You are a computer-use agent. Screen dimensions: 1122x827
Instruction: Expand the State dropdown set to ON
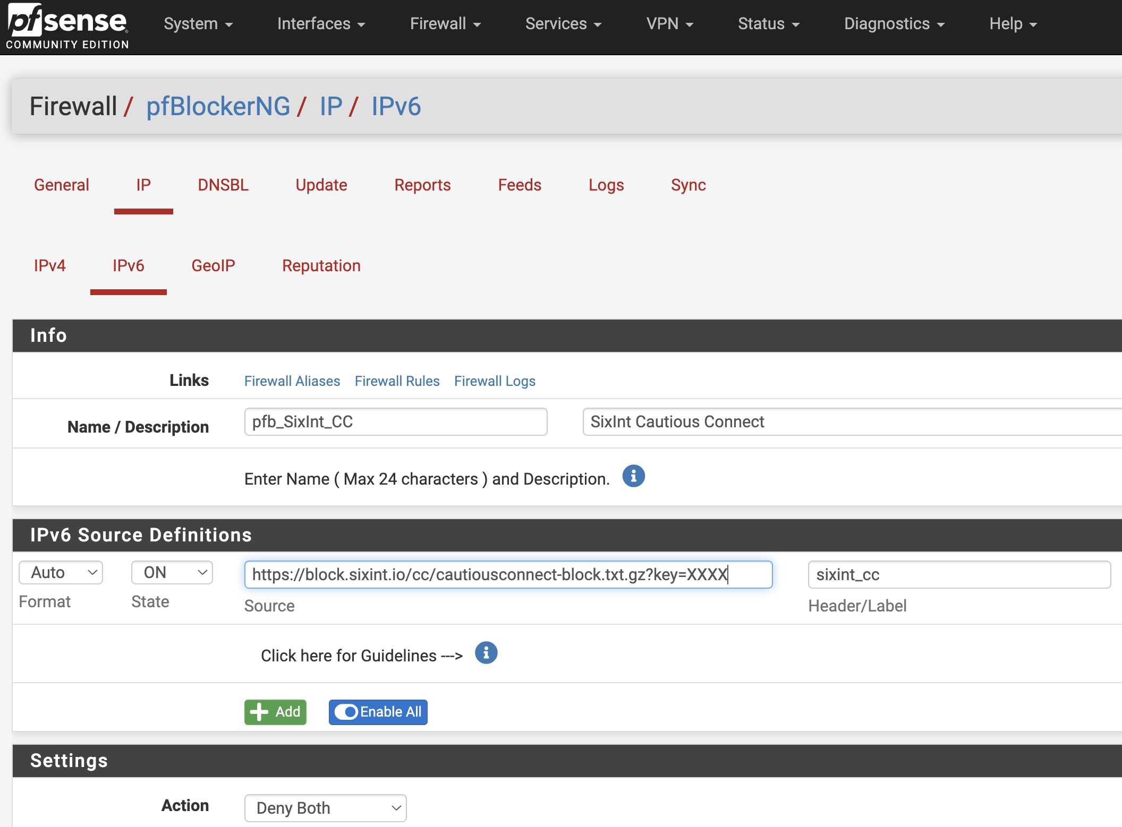click(172, 572)
